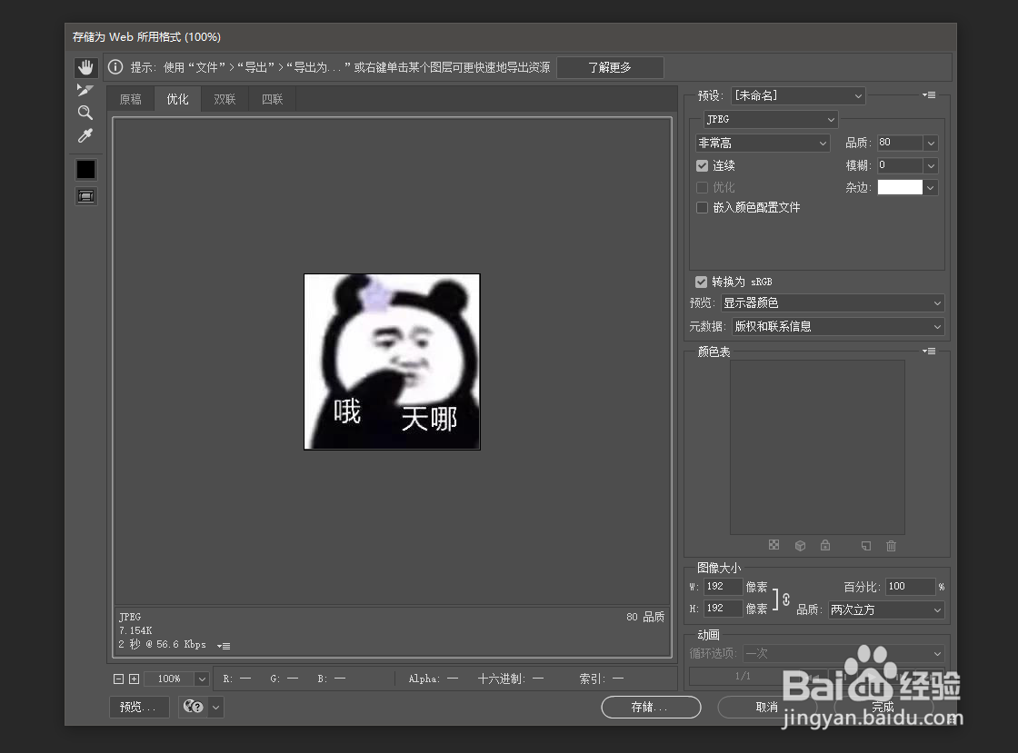Viewport: 1018px width, 753px height.
Task: Switch to the 双联 tab
Action: click(x=225, y=99)
